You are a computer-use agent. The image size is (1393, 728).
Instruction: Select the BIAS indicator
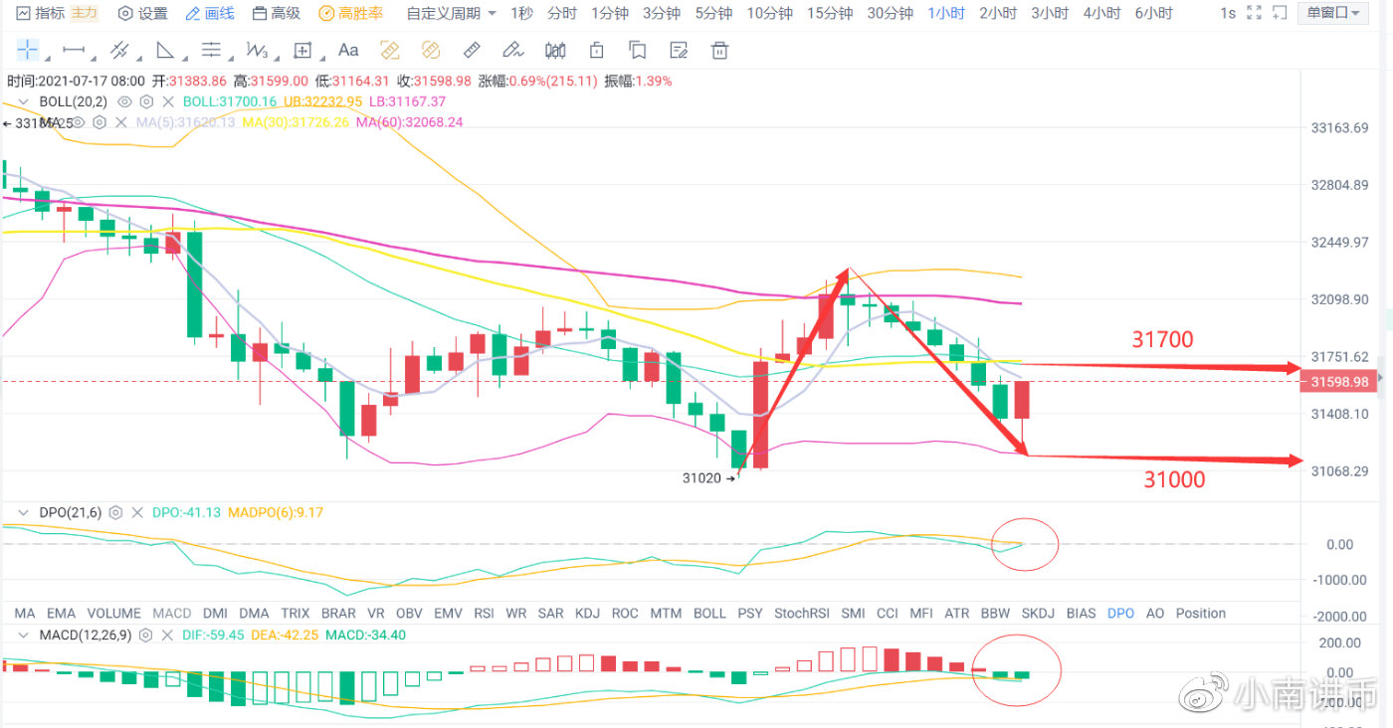1081,613
